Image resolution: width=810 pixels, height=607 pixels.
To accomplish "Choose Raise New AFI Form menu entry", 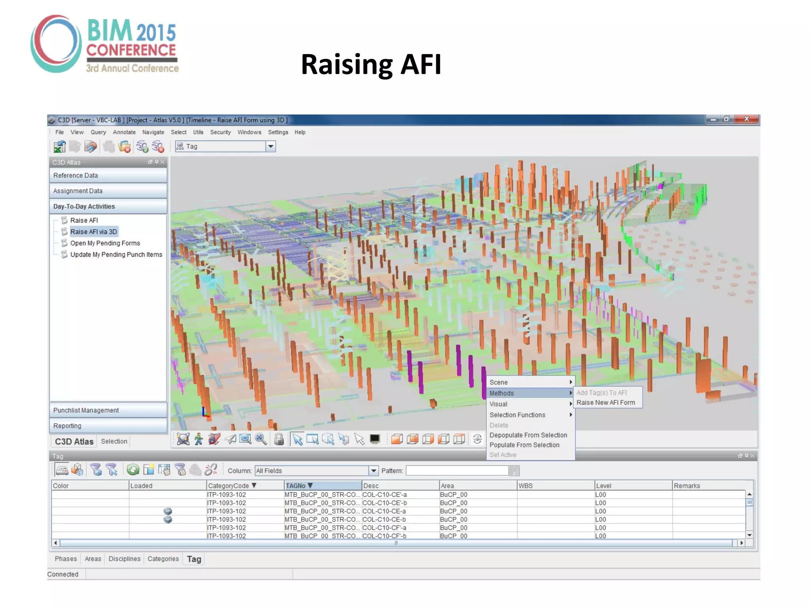I will point(606,403).
